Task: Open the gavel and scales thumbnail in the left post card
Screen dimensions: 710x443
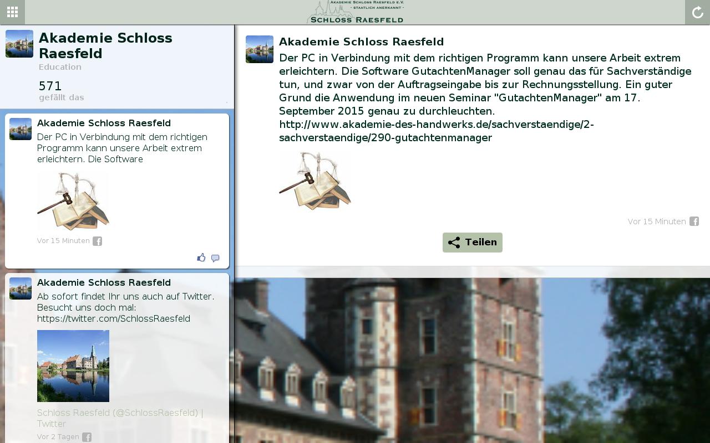Action: pyautogui.click(x=73, y=200)
